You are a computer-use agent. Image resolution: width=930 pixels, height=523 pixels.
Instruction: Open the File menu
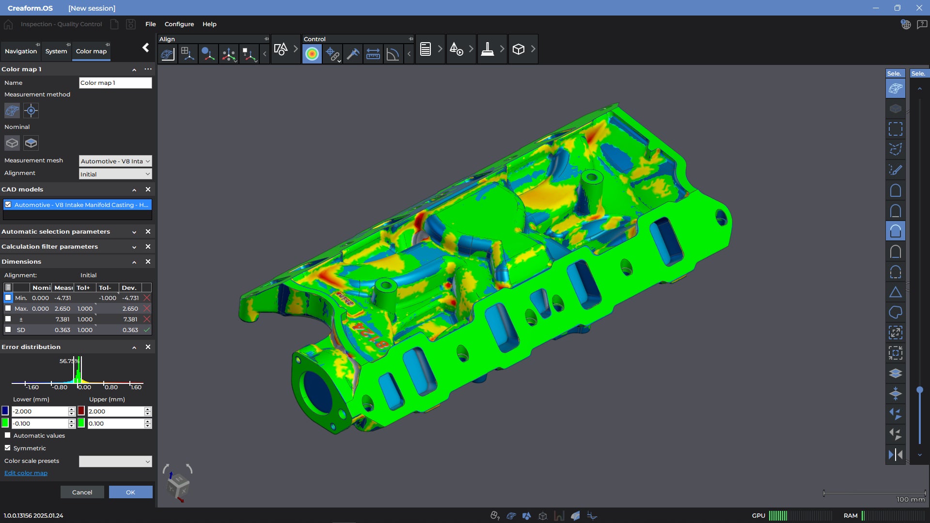pos(151,24)
